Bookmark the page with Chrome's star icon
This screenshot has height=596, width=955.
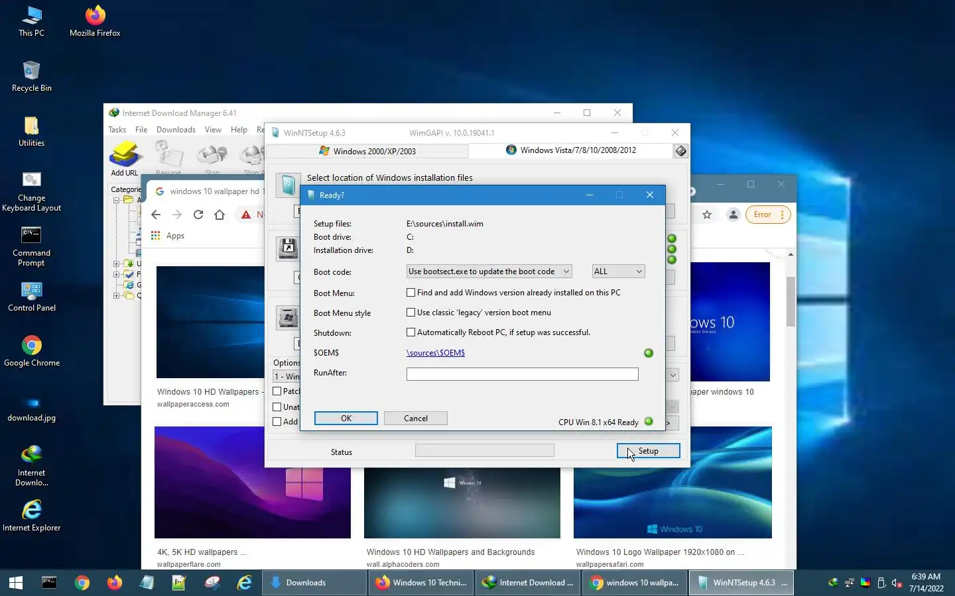tap(707, 215)
